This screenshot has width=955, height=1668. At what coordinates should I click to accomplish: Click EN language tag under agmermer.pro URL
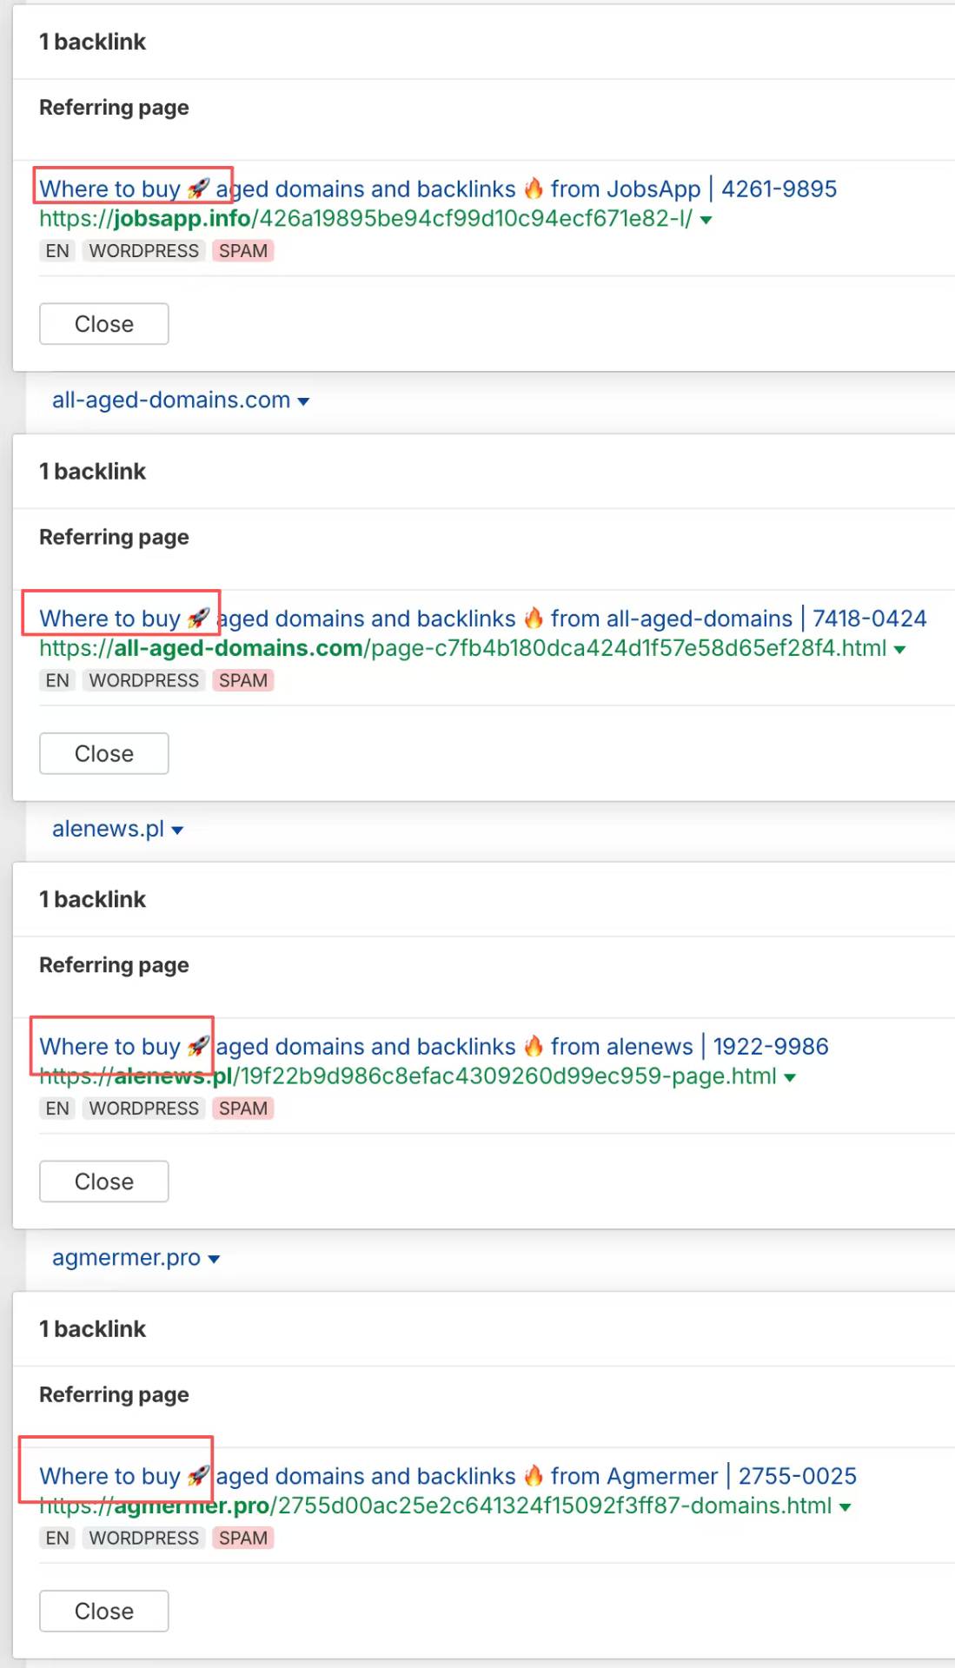click(x=57, y=1538)
